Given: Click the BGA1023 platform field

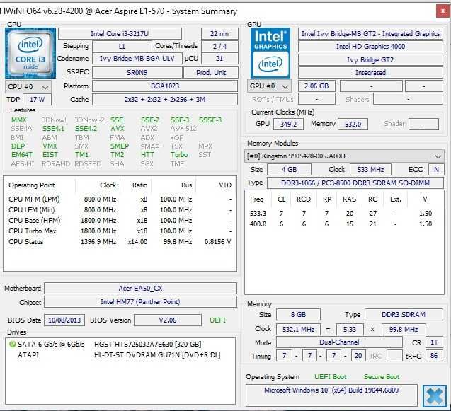Looking at the screenshot, I should click(165, 86).
